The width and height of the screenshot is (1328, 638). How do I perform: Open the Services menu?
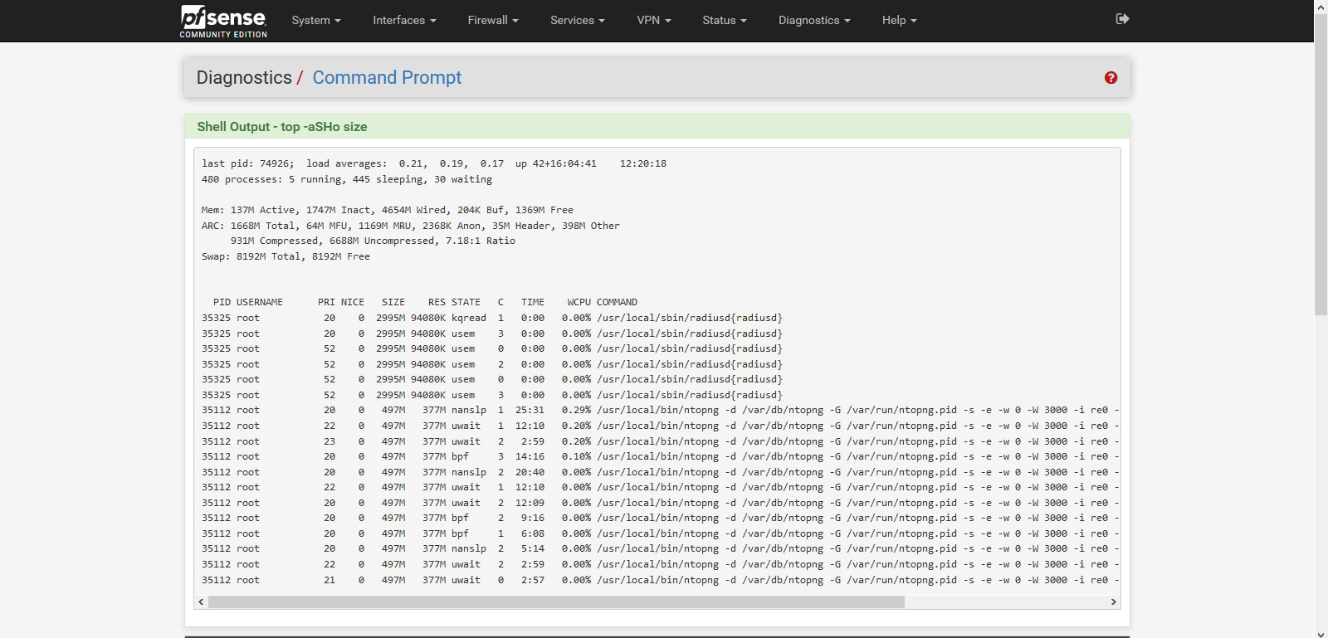point(577,21)
